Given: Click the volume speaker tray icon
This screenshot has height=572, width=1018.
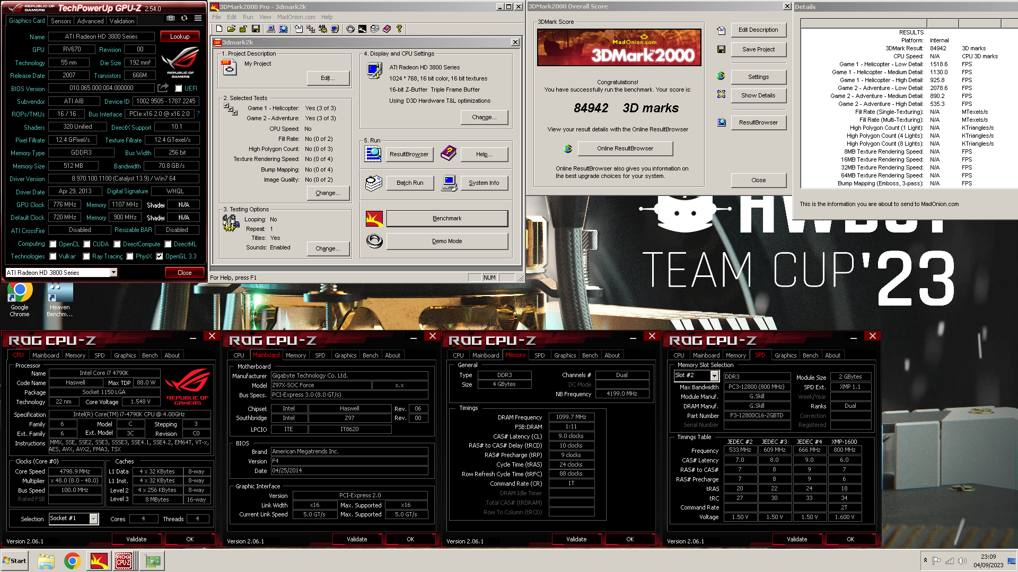Looking at the screenshot, I should [962, 560].
